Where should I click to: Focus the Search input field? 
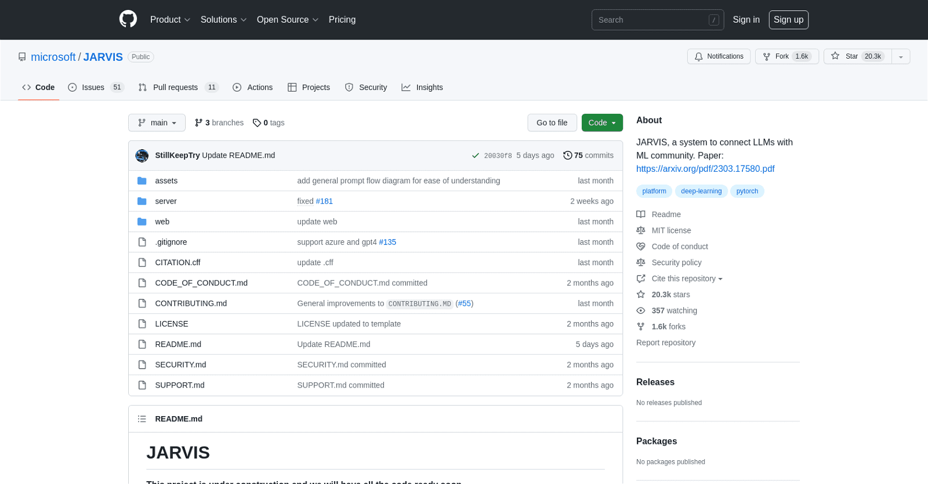click(x=650, y=20)
